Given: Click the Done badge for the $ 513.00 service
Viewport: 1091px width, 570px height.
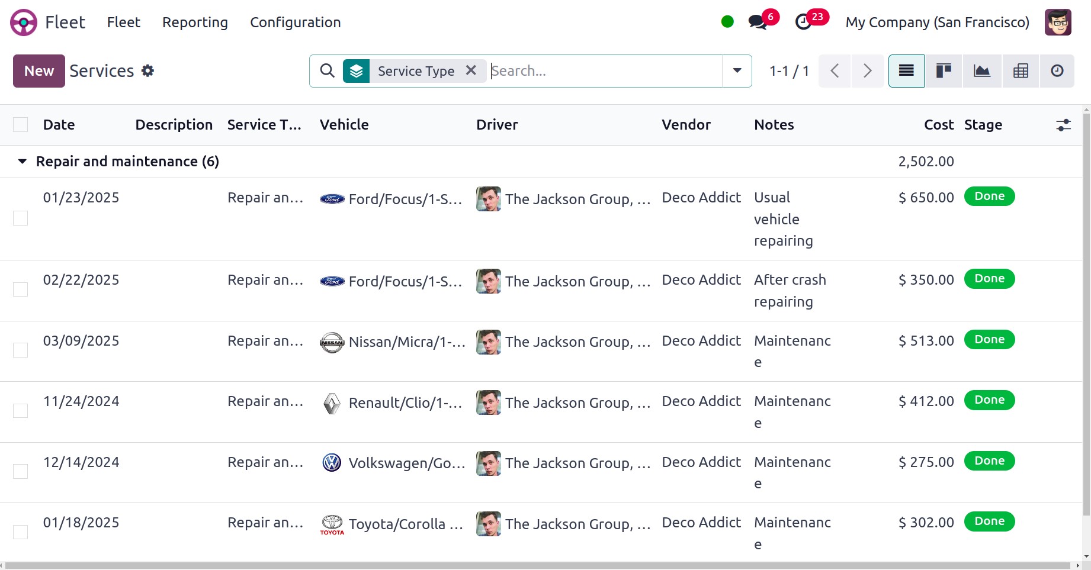Looking at the screenshot, I should tap(989, 340).
